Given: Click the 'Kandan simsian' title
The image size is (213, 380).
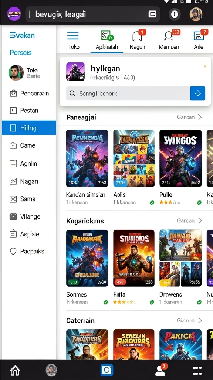Looking at the screenshot, I should click(x=86, y=194).
